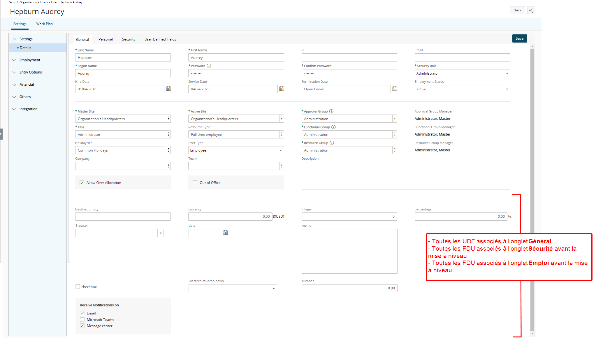
Task: Click the First Name input field
Action: pyautogui.click(x=236, y=57)
